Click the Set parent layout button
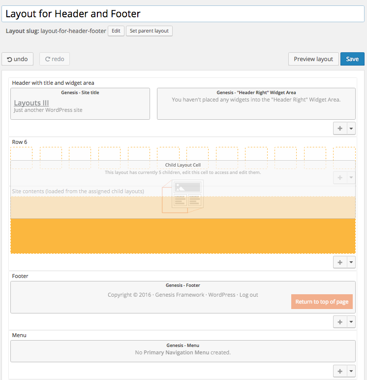This screenshot has width=367, height=380. (x=149, y=31)
